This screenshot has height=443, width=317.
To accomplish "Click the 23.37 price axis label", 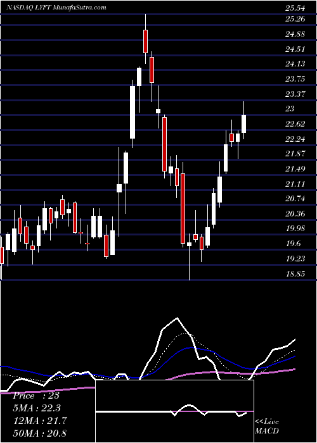I will click(295, 94).
